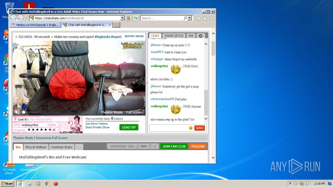This screenshot has width=333, height=187.
Task: Click the page vertical scrollbar thumb
Action: [213, 48]
